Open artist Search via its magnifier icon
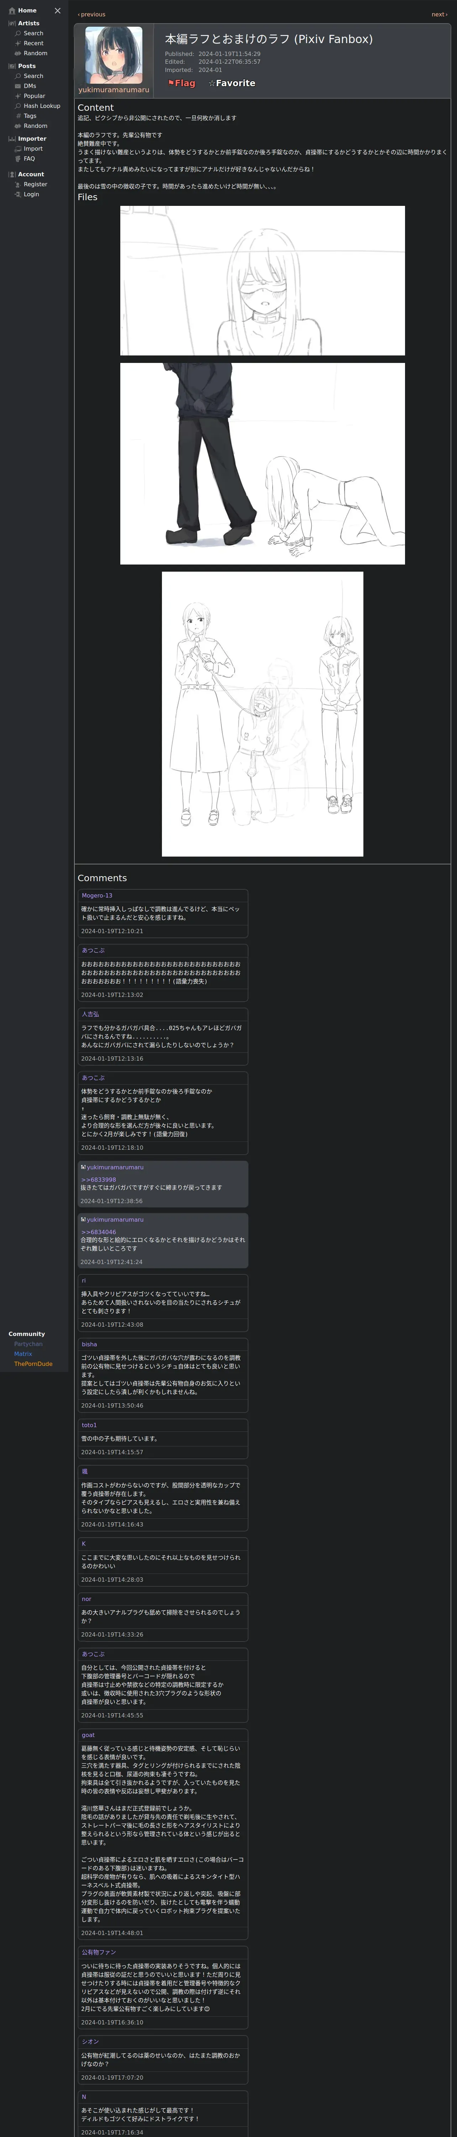Image resolution: width=457 pixels, height=2137 pixels. [x=17, y=33]
